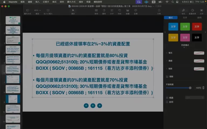
Task: Open the Wi-Fi status menu
Action: (167, 2)
